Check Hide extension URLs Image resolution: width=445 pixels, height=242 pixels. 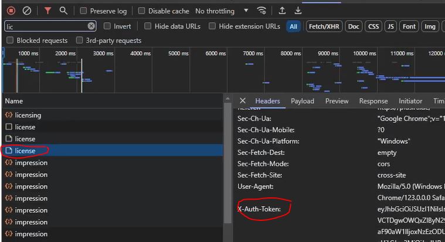click(212, 26)
